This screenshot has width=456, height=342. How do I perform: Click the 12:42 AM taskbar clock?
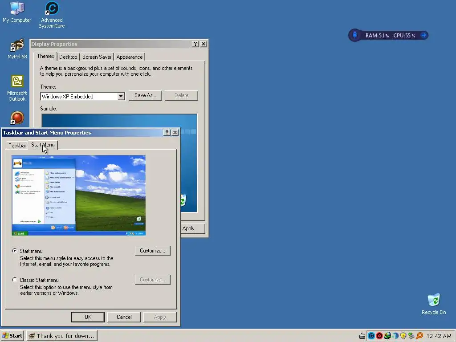439,336
